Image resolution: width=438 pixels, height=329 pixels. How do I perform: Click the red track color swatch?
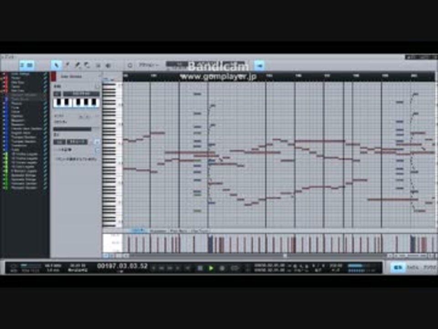pyautogui.click(x=54, y=76)
